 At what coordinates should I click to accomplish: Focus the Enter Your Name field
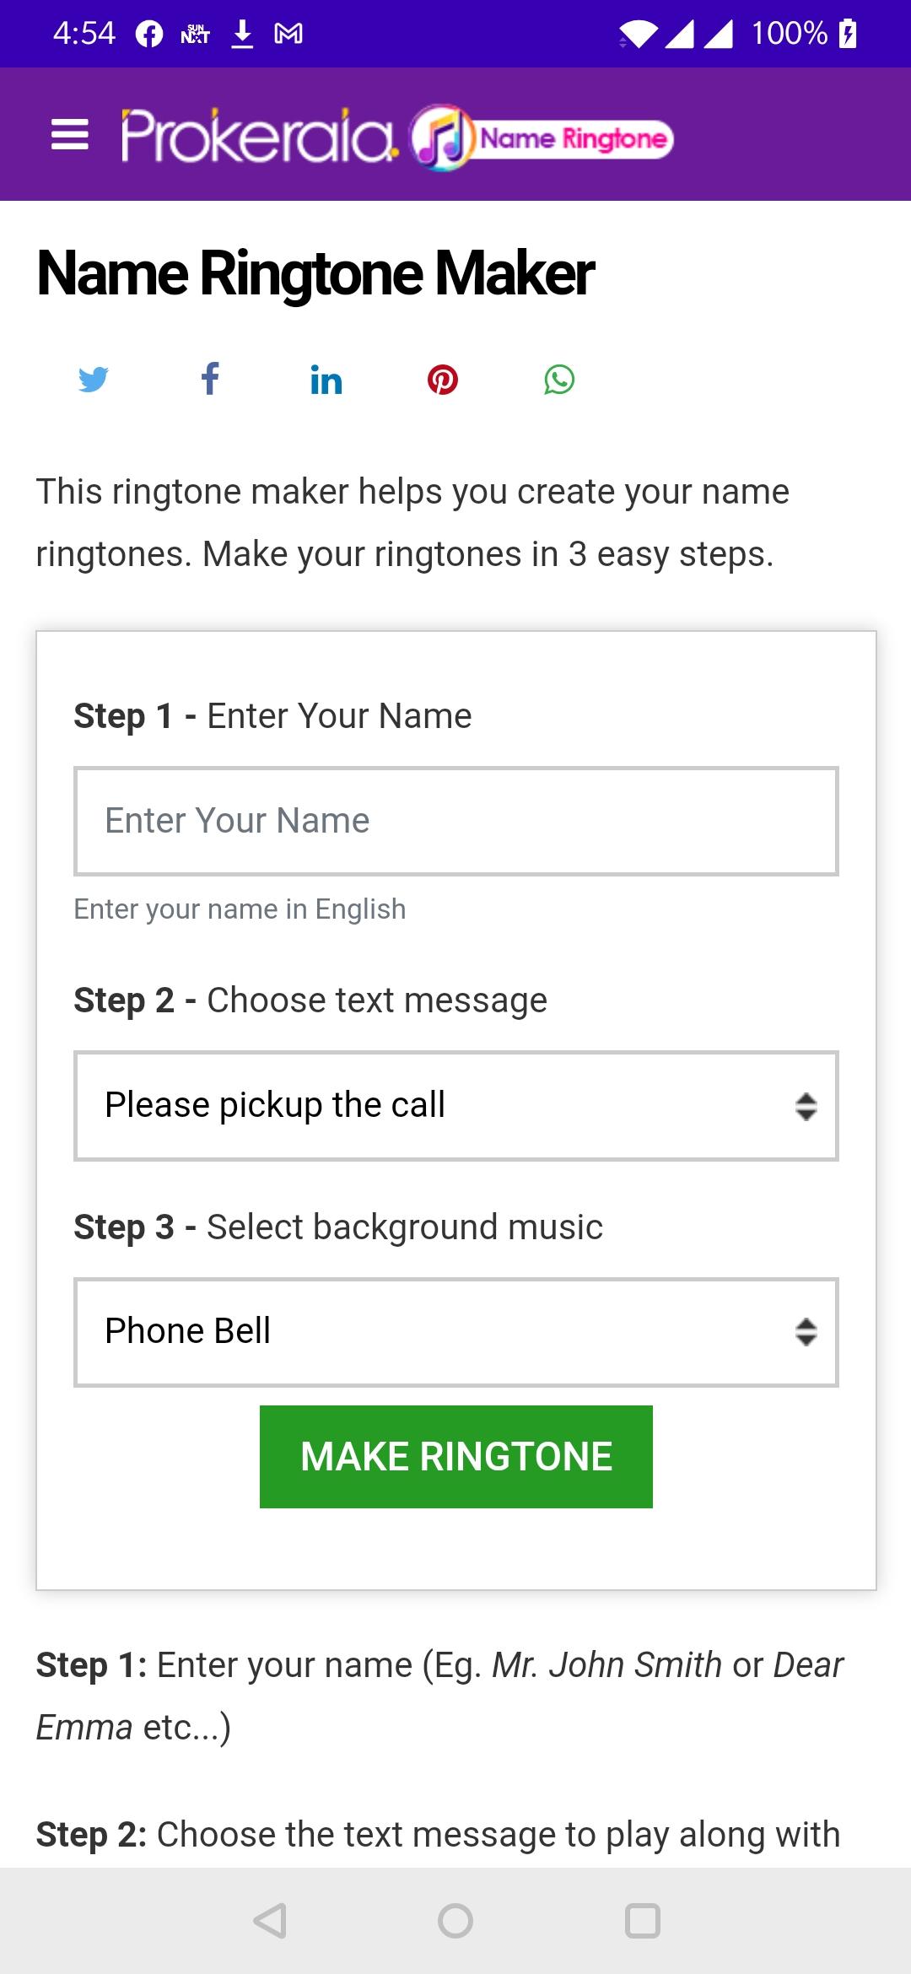tap(455, 821)
